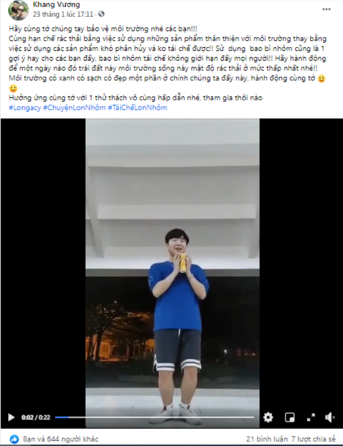Screen dimensions: 343x446
Task: Open the #TáiChếLonNhôm hashtag
Action: coord(137,108)
